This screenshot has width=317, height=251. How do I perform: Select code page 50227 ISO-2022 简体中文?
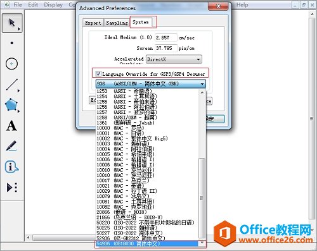(147, 233)
